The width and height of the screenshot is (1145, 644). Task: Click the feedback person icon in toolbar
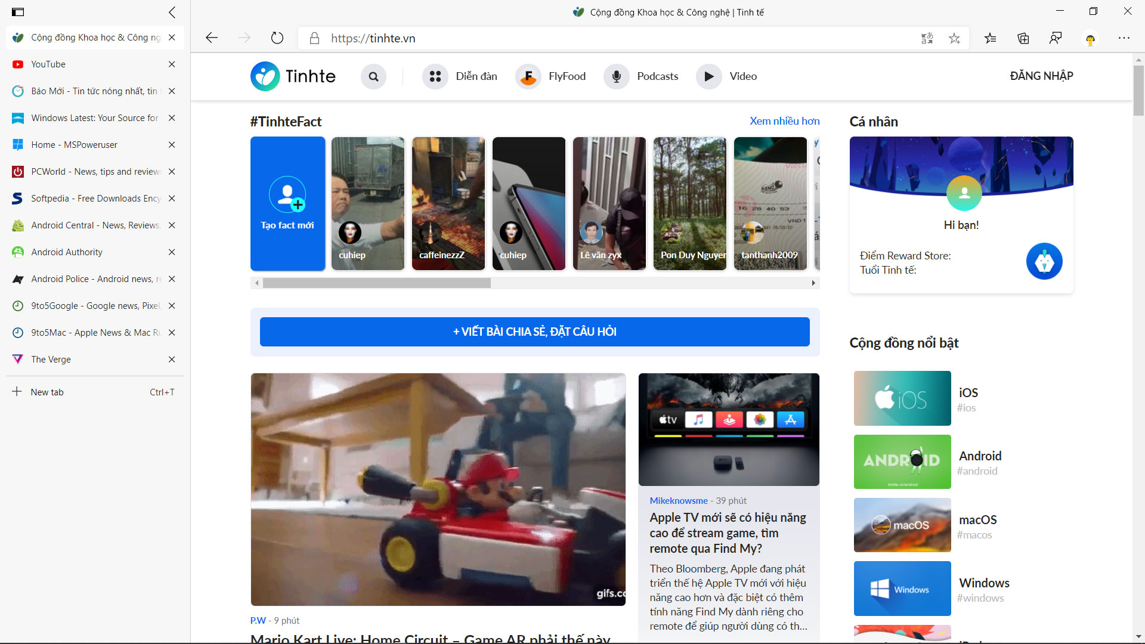[x=1056, y=39]
